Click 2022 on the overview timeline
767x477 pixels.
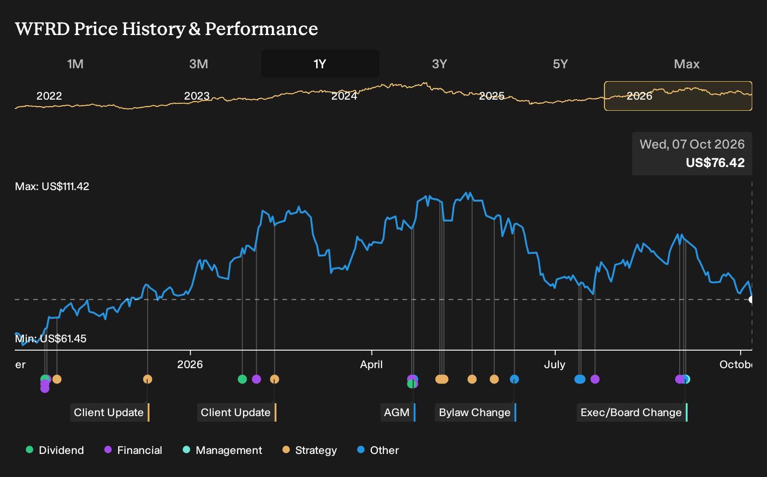(x=49, y=96)
